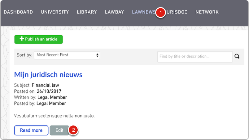Switch to the Jurisdoc section

pyautogui.click(x=177, y=12)
